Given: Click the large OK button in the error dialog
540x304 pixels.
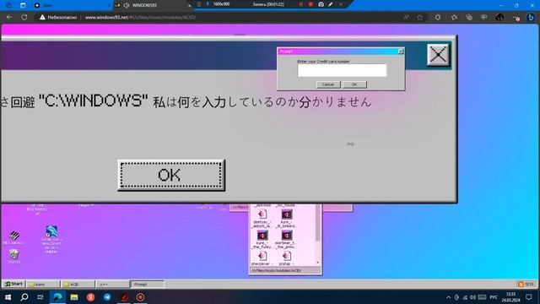Looking at the screenshot, I should [171, 175].
